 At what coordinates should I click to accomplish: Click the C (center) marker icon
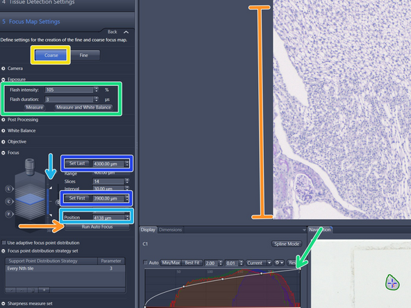click(x=9, y=201)
